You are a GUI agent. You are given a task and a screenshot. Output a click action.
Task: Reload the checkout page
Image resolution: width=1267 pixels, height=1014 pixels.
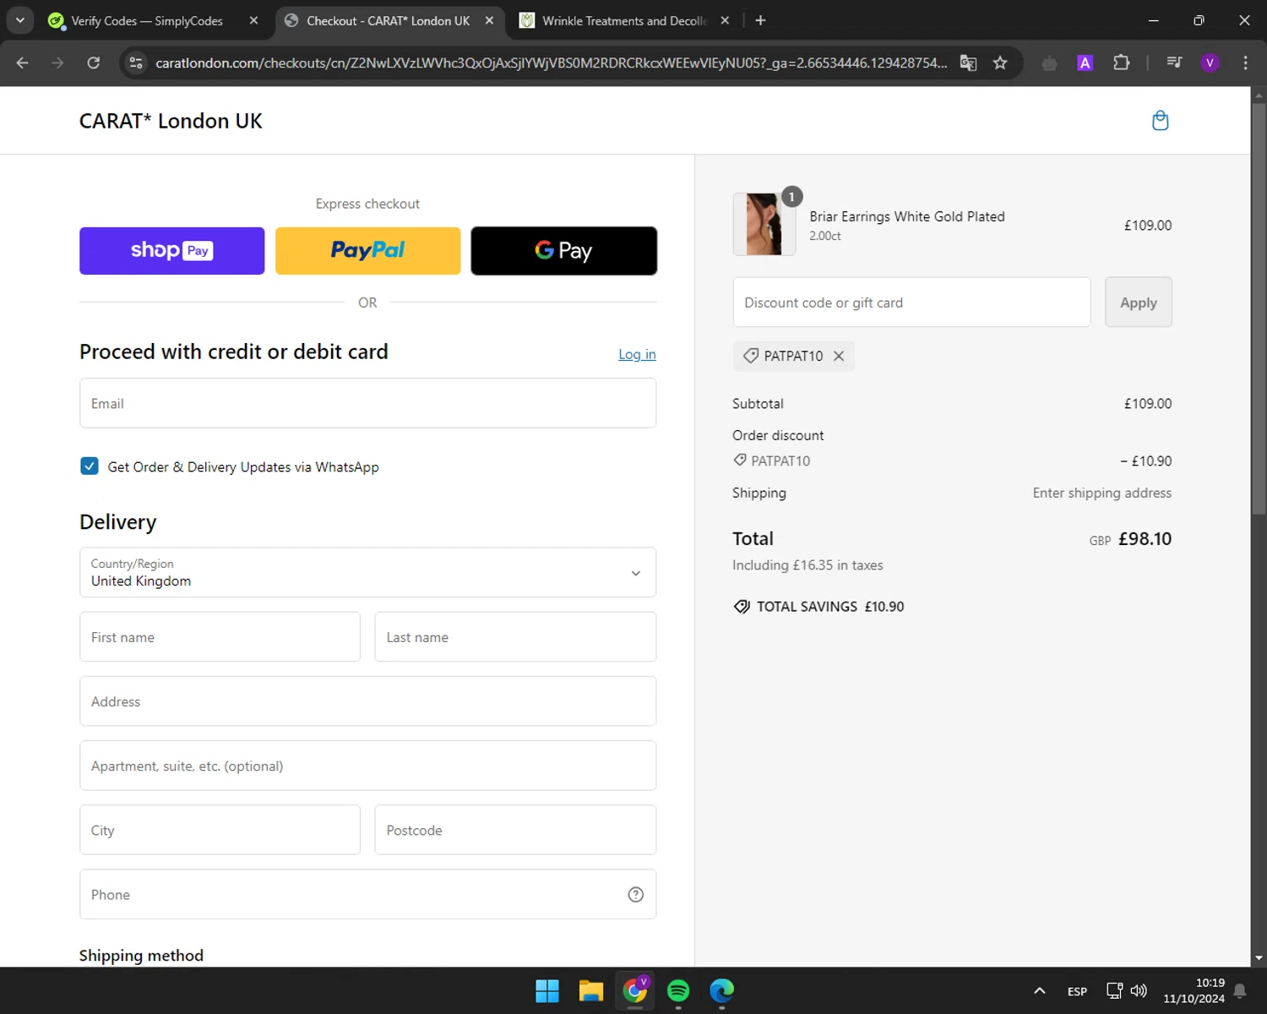click(x=94, y=63)
